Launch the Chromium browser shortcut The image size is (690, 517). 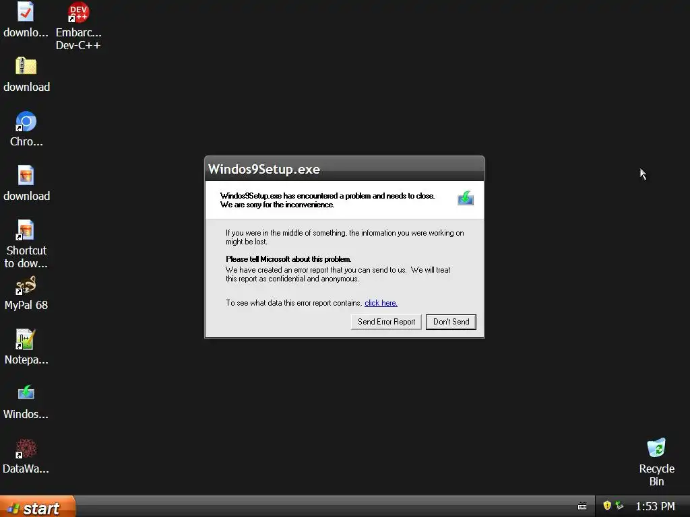click(26, 121)
